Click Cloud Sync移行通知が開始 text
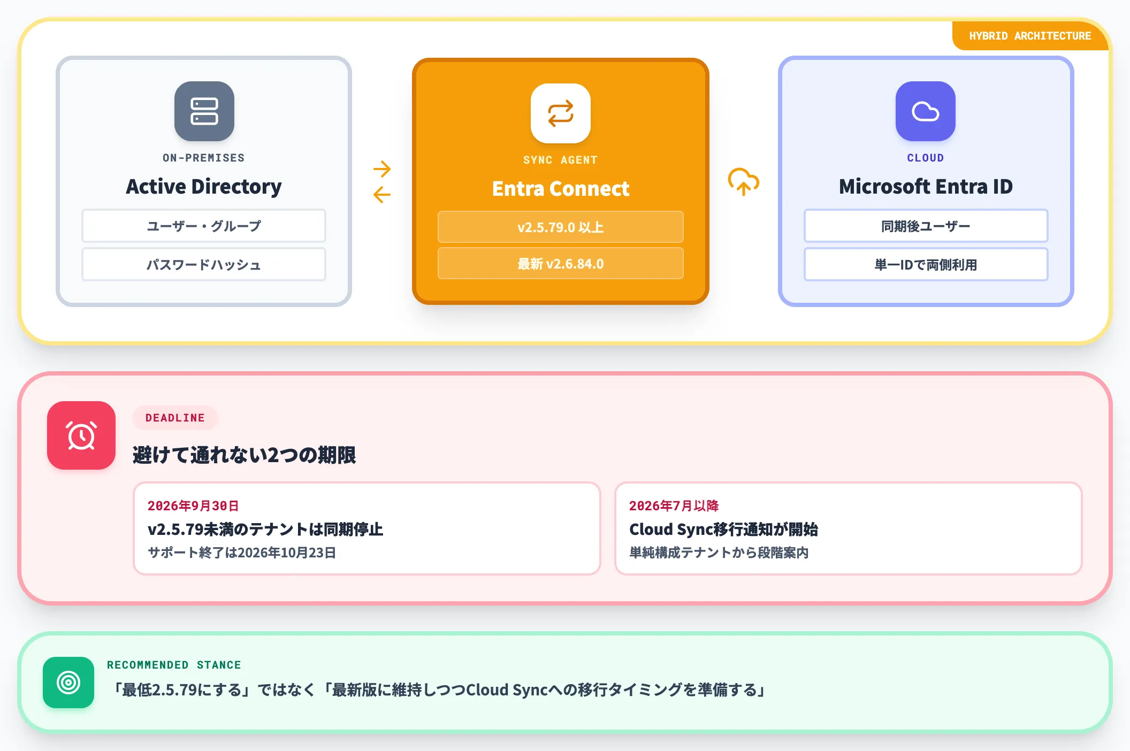Image resolution: width=1130 pixels, height=751 pixels. 723,529
